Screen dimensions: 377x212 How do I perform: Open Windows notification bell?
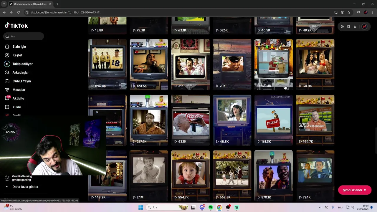coord(371,207)
